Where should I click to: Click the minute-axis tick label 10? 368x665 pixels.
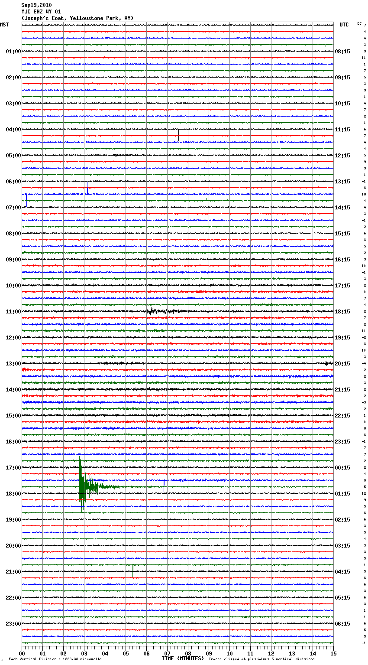click(x=229, y=653)
